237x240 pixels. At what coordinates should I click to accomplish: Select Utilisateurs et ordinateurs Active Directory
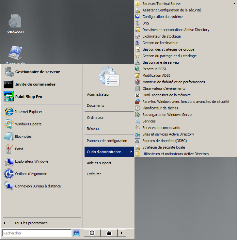coord(176,154)
